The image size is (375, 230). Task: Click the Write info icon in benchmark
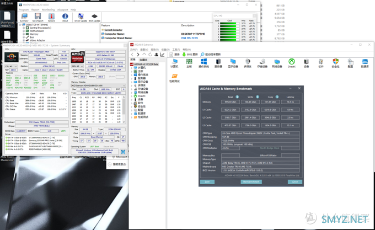258,97
